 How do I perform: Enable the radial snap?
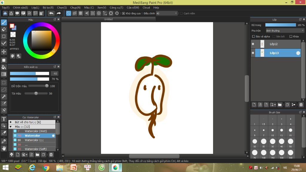93,13
